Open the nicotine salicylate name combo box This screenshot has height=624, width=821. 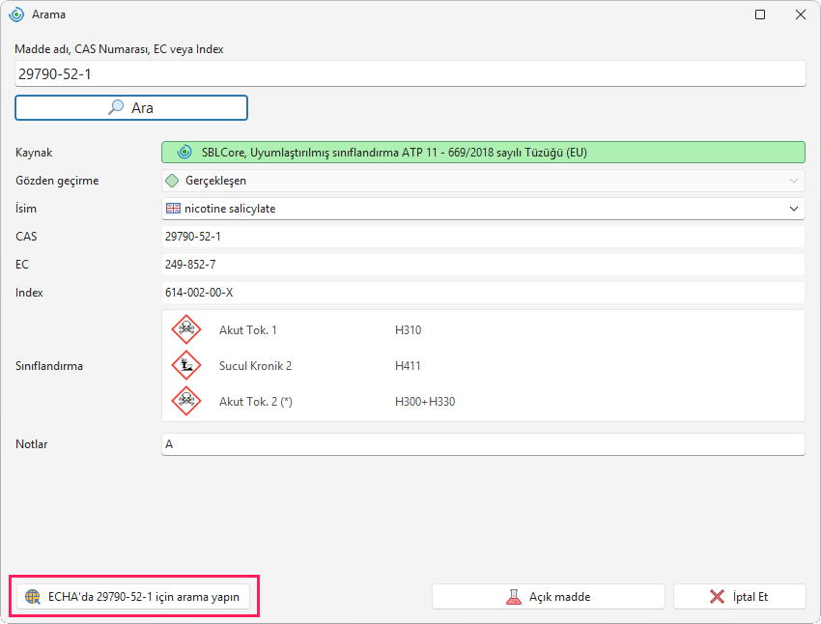(x=483, y=209)
